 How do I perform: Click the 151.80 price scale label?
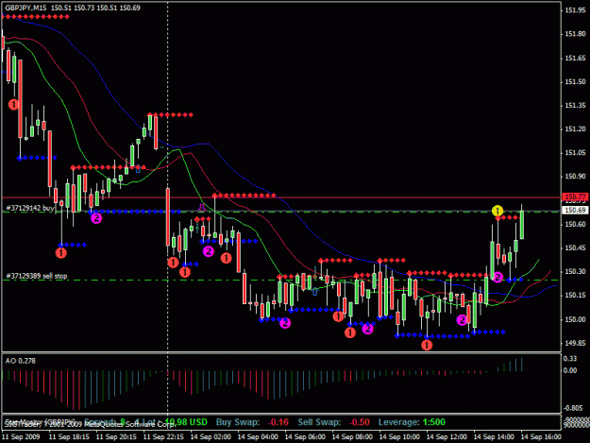[575, 34]
